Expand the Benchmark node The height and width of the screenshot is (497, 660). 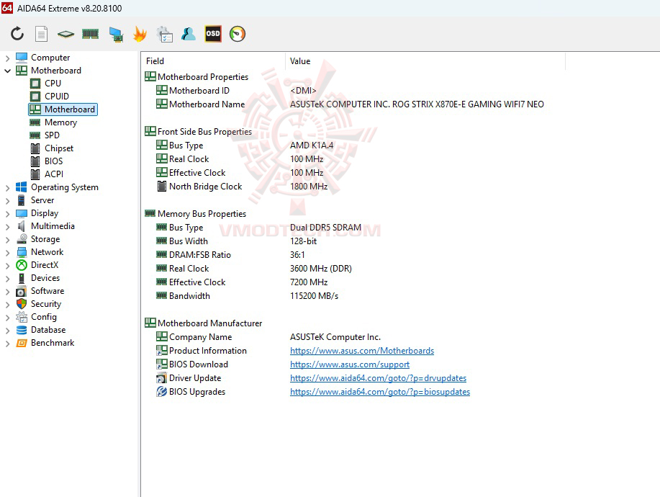[7, 344]
